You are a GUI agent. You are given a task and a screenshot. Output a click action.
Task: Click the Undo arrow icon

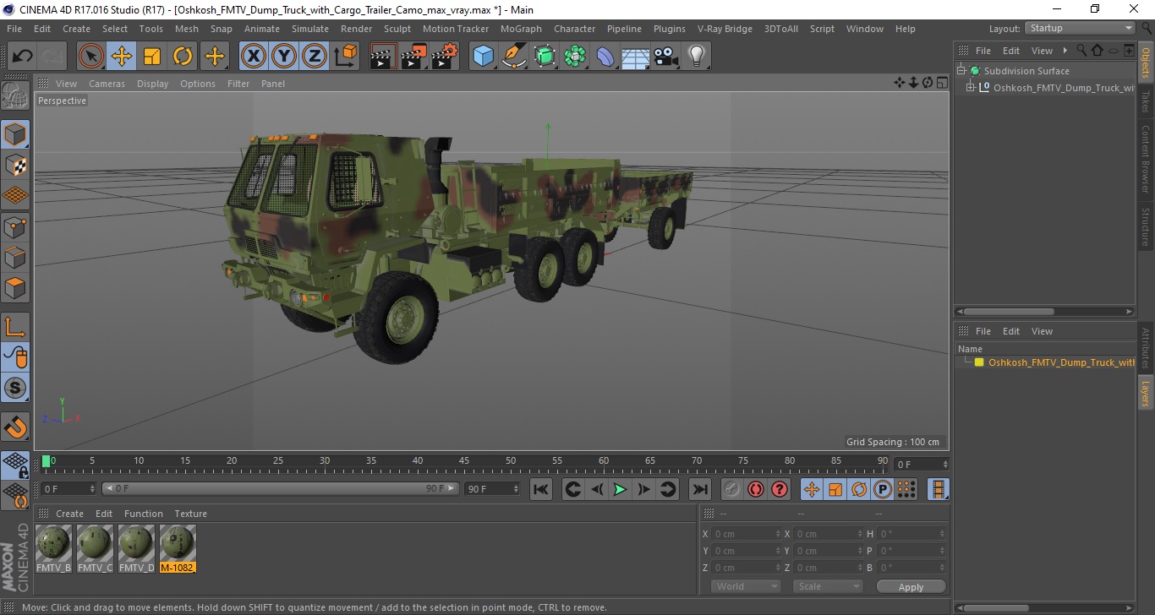tap(22, 57)
